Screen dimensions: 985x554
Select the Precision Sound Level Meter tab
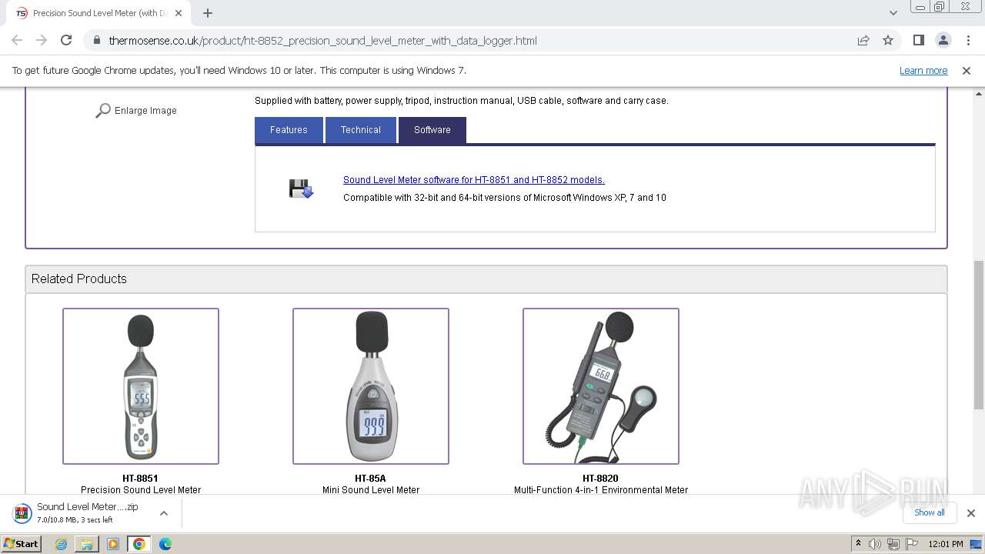(x=100, y=13)
